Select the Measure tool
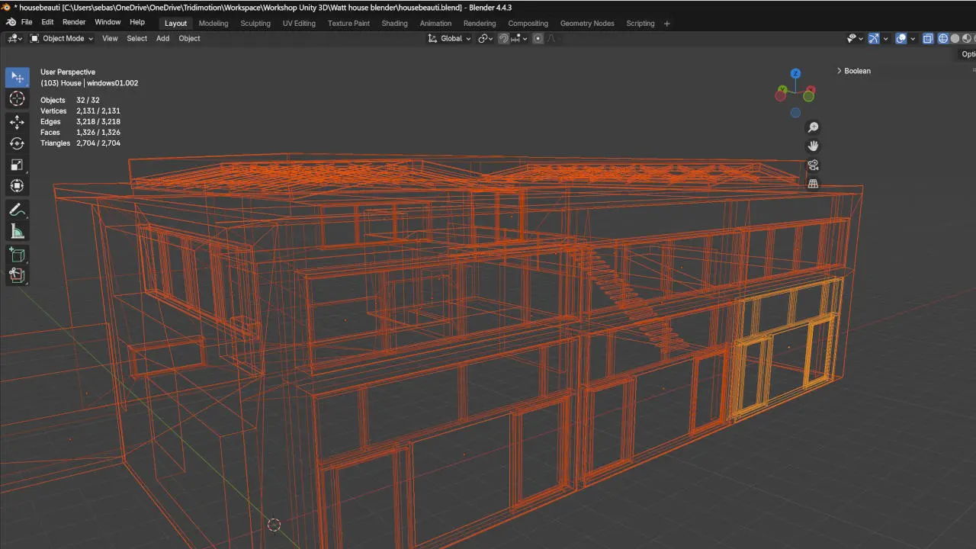 point(17,231)
